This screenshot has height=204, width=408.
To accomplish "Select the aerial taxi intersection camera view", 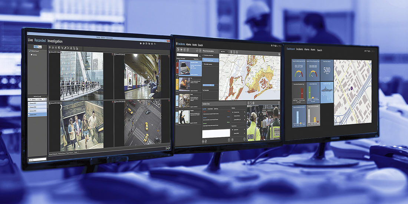I will point(142,122).
